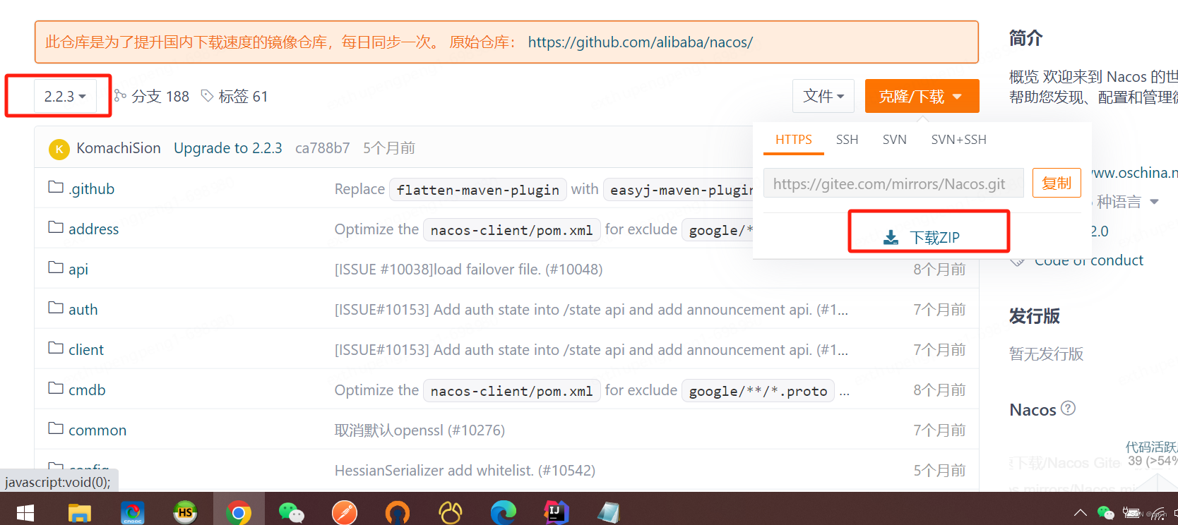Open the common folder
The image size is (1178, 525).
[x=97, y=430]
